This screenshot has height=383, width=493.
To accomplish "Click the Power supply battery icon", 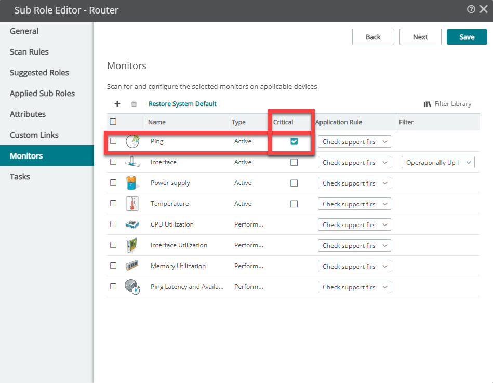I will (x=132, y=183).
